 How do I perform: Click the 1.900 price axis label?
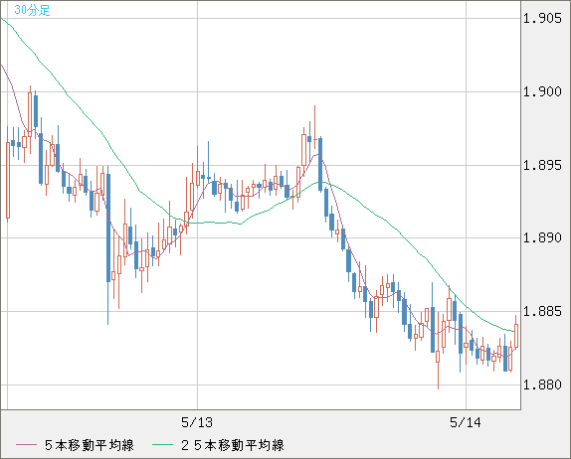pos(542,91)
